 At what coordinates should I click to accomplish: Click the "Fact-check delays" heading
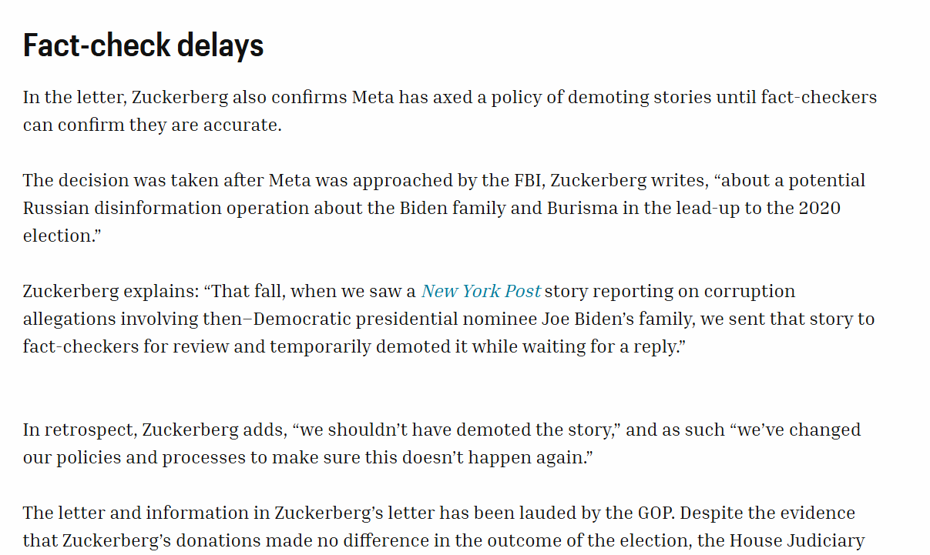[143, 46]
